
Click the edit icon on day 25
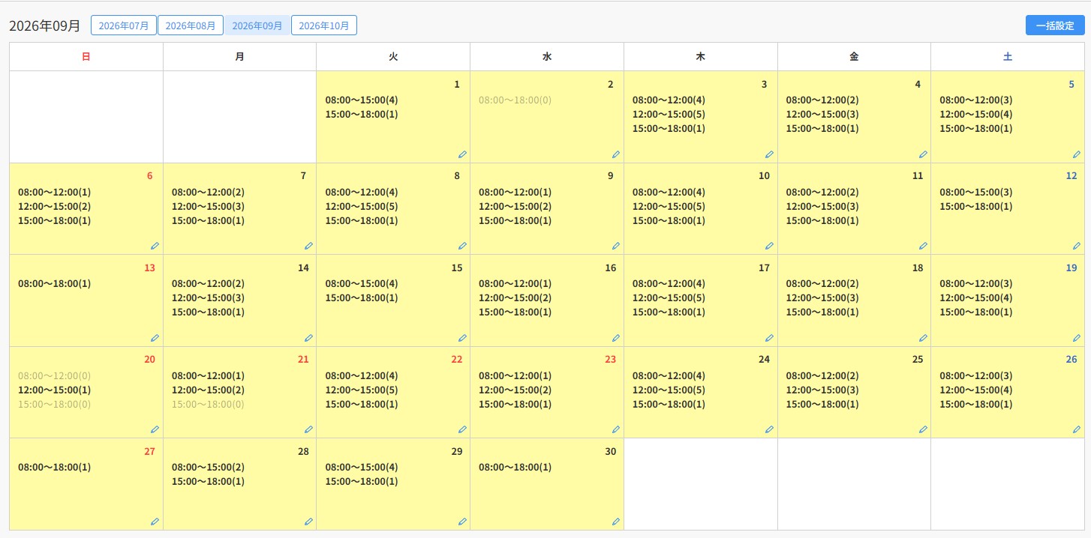click(923, 429)
